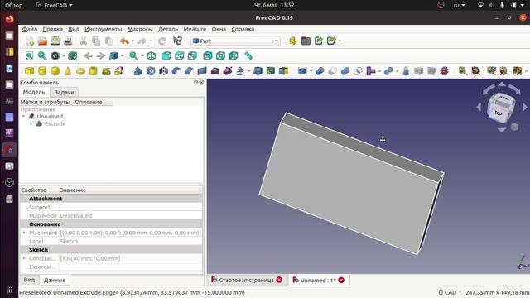The image size is (530, 298).
Task: Open the draw style dropdown arrow
Action: tap(63, 56)
